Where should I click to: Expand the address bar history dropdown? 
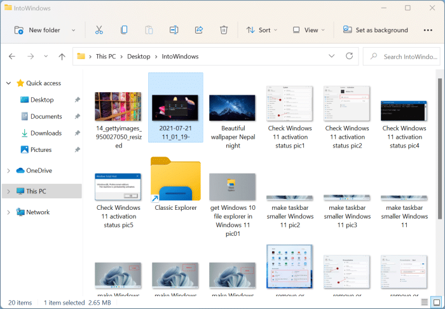pos(331,56)
